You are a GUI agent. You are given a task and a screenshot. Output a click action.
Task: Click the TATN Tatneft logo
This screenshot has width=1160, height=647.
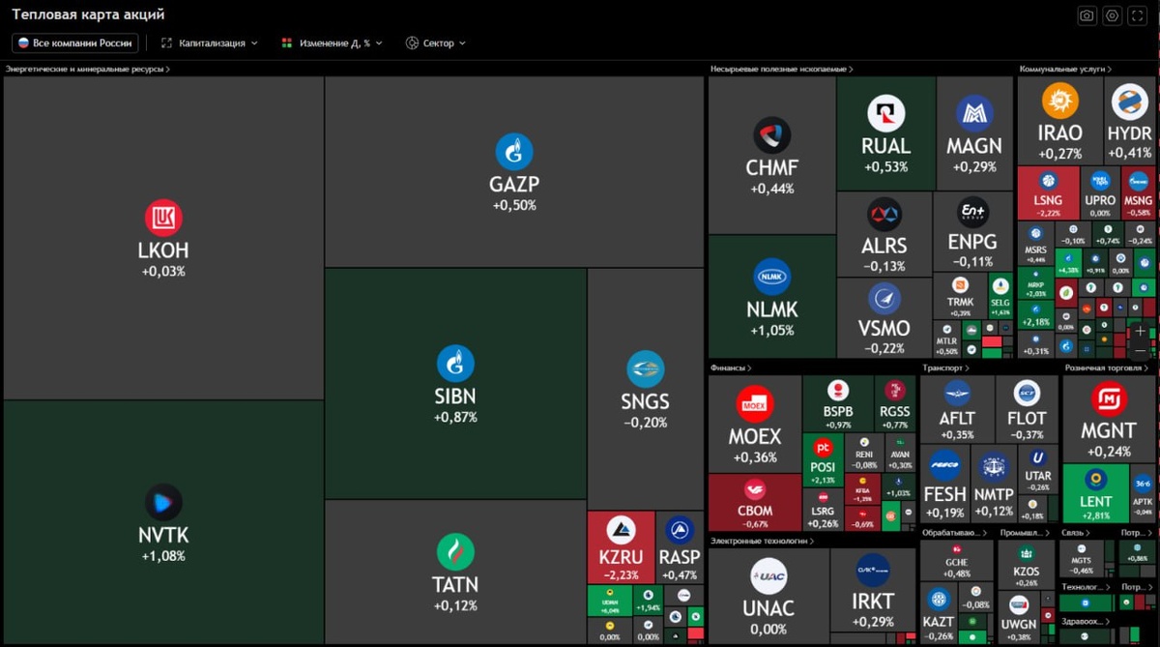(455, 551)
